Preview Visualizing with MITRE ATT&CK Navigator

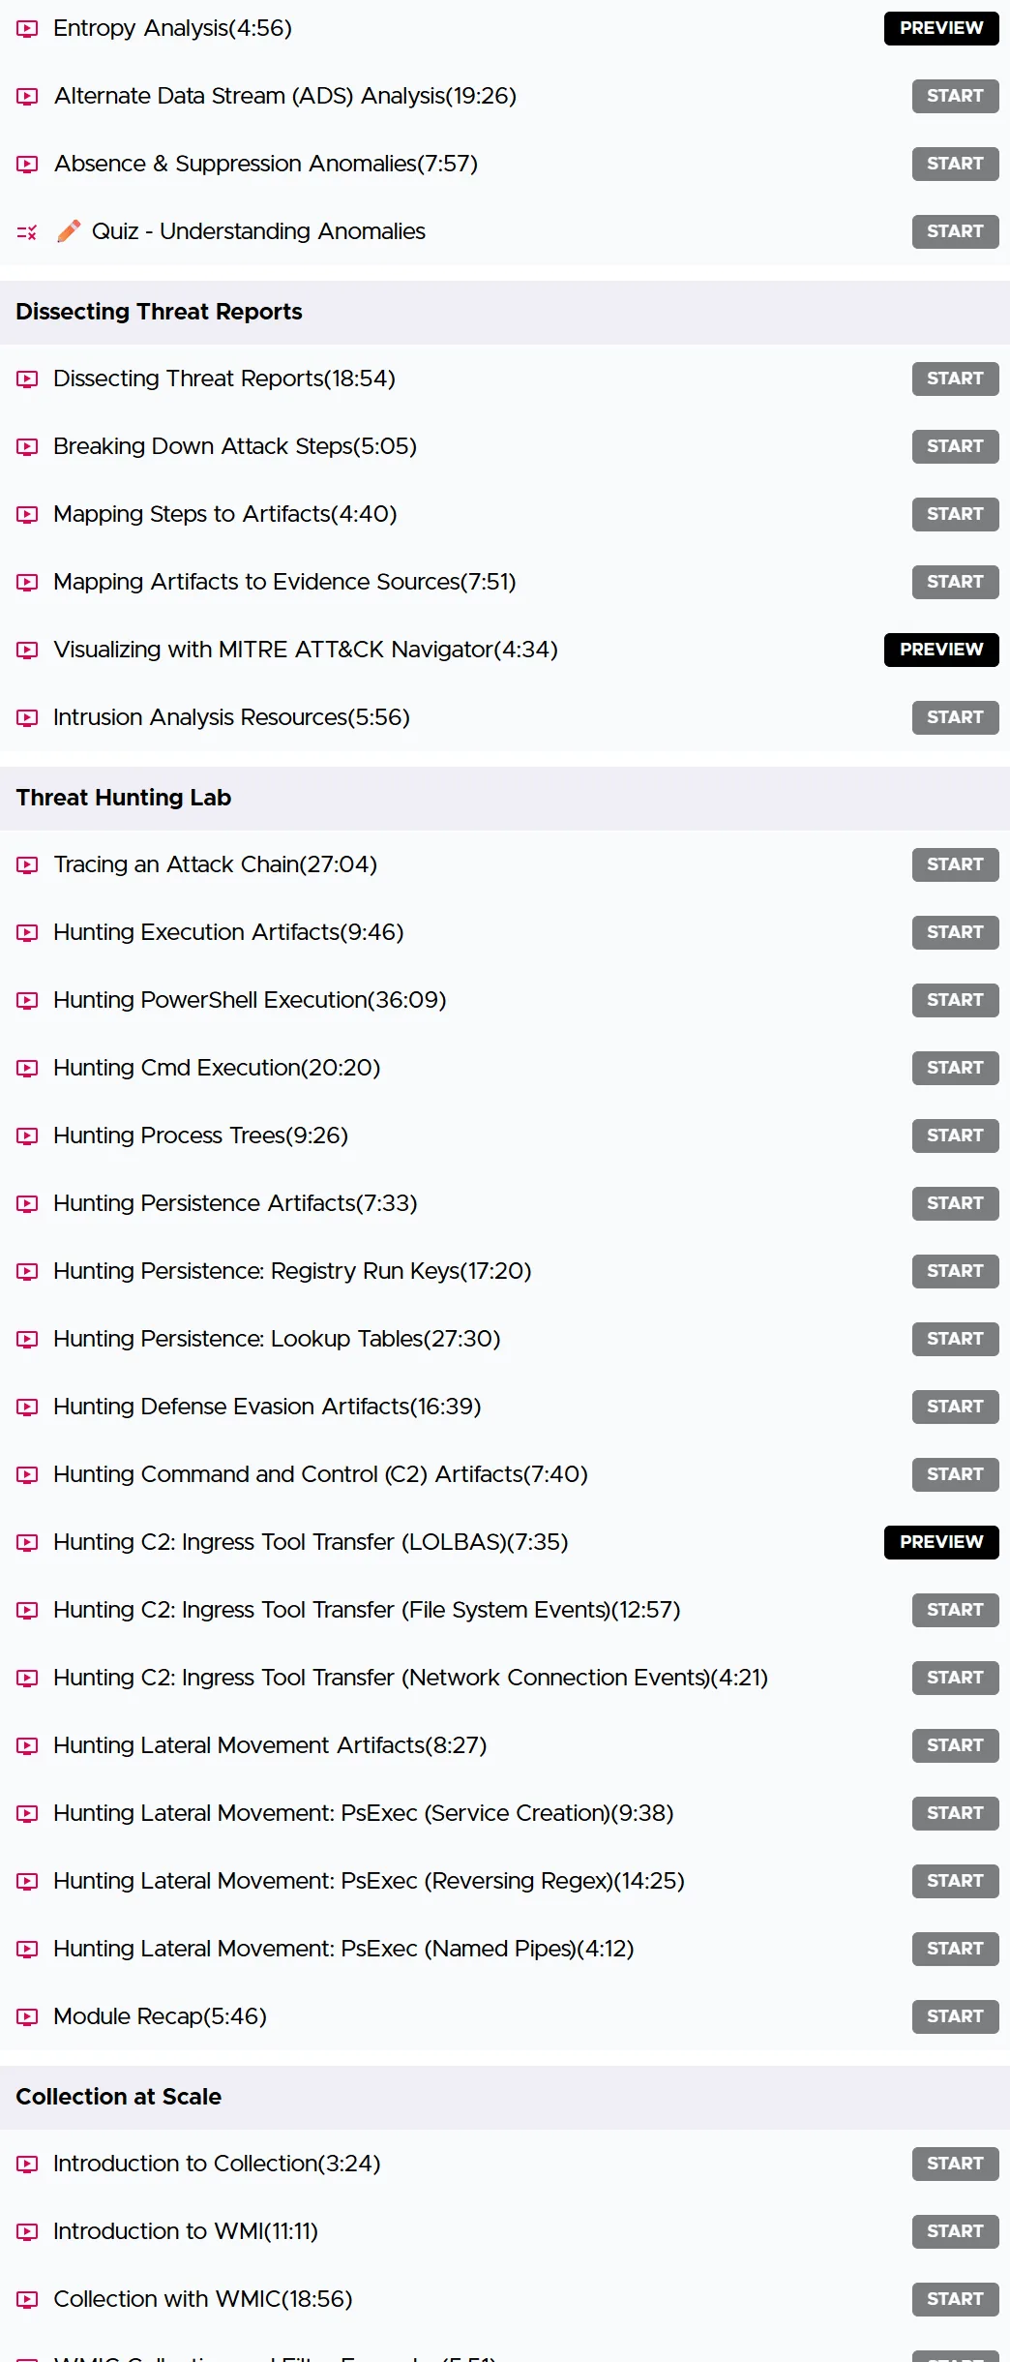(x=941, y=650)
